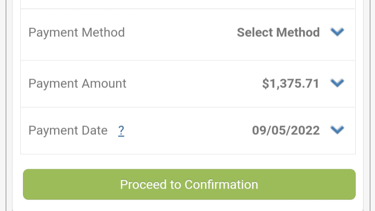Tap the Payment Date label
Image resolution: width=375 pixels, height=211 pixels.
pyautogui.click(x=68, y=130)
